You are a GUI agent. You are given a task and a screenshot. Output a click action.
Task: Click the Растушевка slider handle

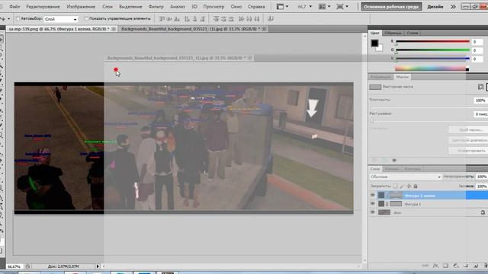(371, 120)
